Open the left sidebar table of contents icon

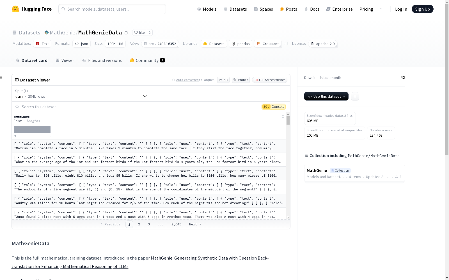(x=1, y=77)
